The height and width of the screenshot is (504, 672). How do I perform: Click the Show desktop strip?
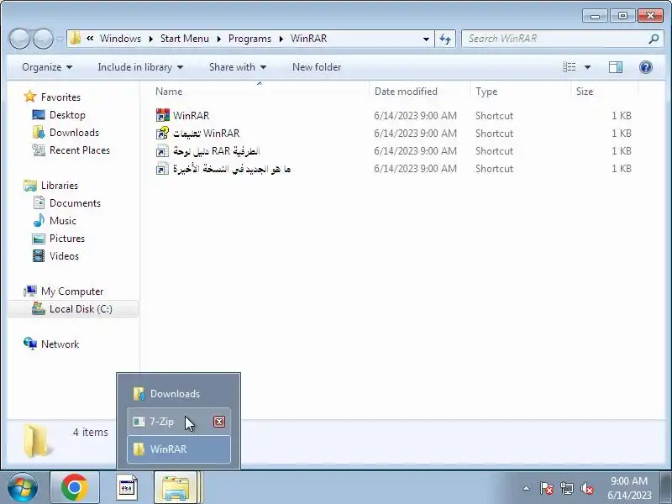(666, 487)
